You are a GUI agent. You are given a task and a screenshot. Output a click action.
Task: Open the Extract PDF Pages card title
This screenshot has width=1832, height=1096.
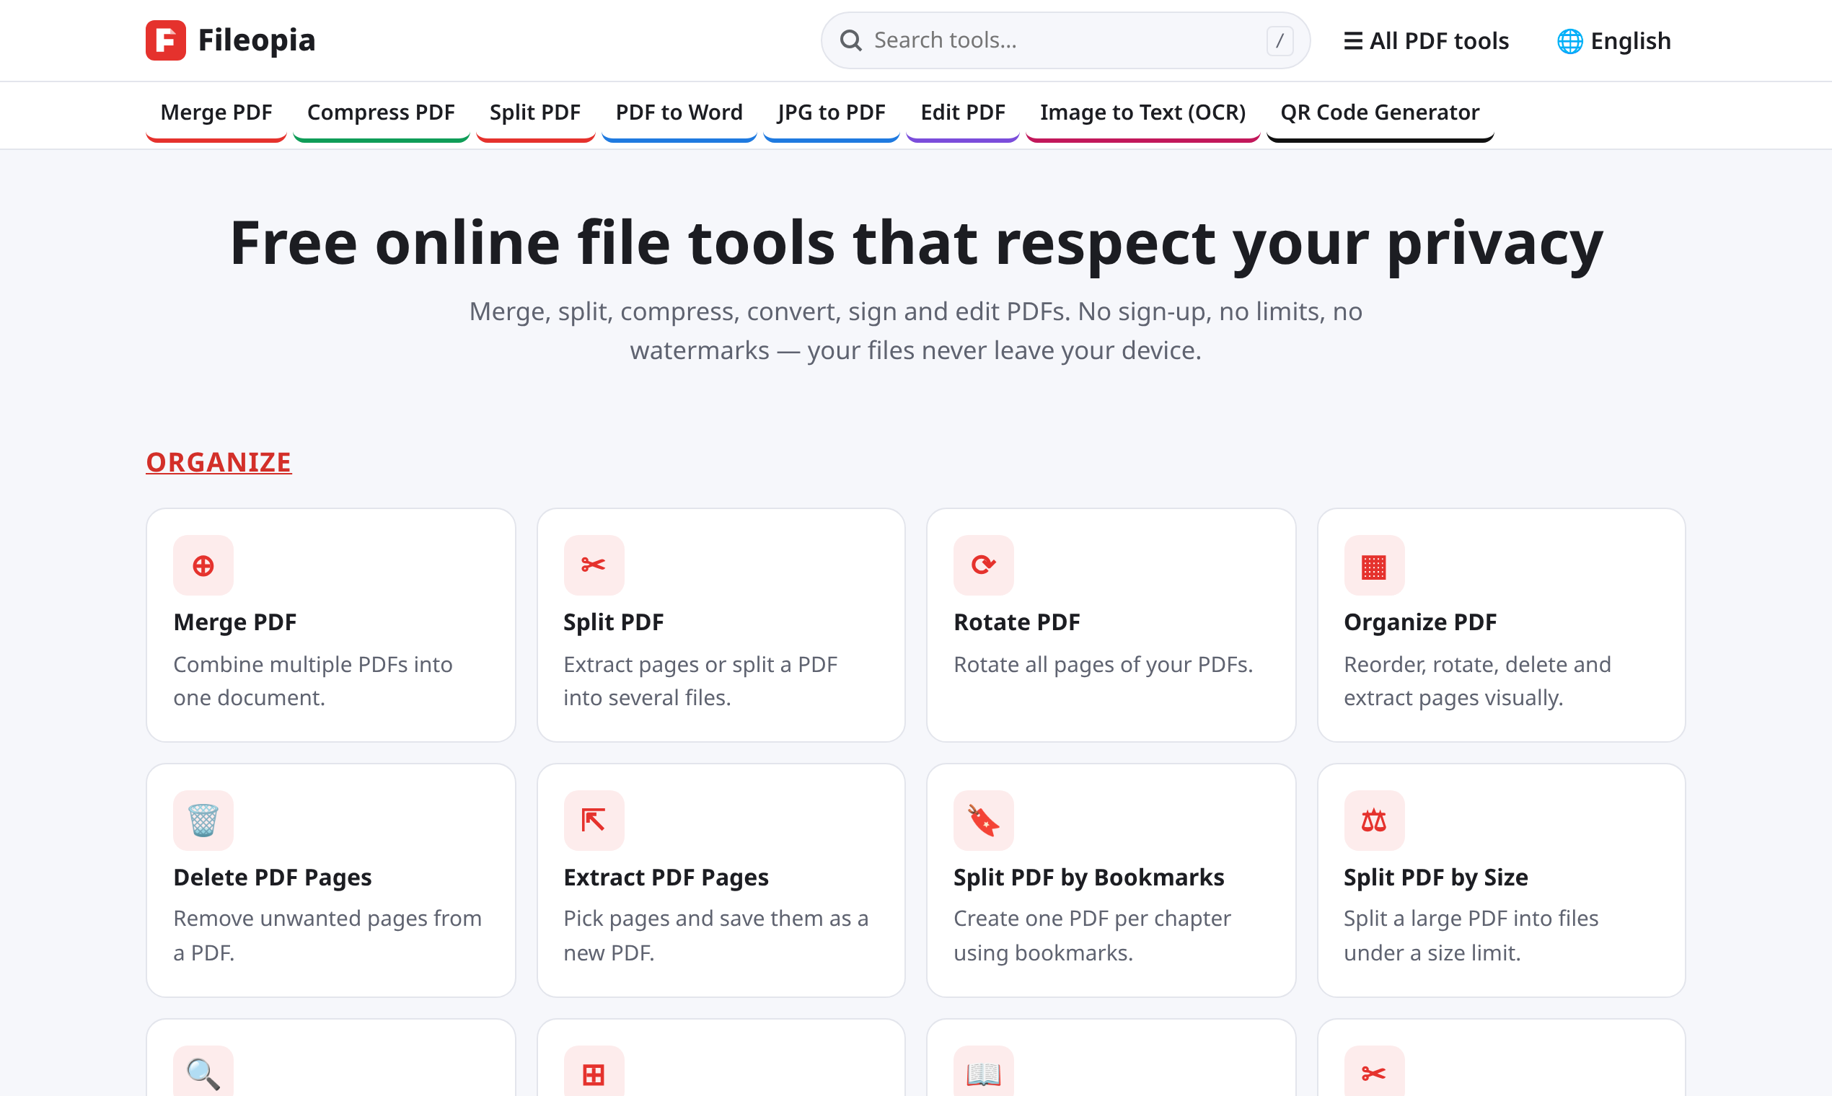[666, 877]
